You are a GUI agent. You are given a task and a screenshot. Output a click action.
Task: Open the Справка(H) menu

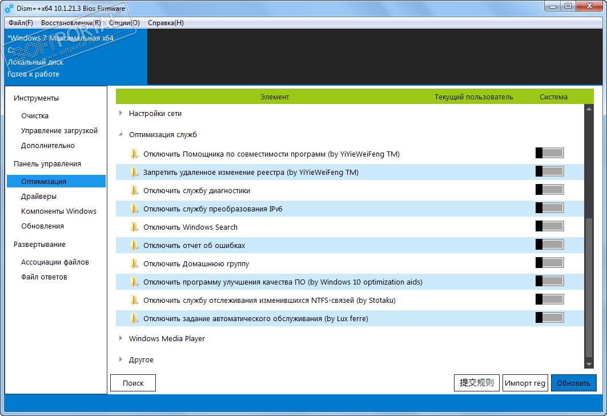coord(166,23)
